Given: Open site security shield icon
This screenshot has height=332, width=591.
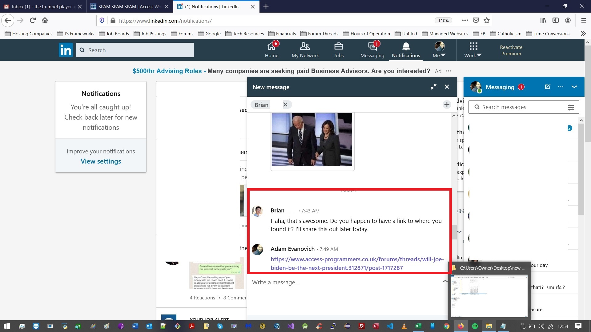Looking at the screenshot, I should click(102, 21).
